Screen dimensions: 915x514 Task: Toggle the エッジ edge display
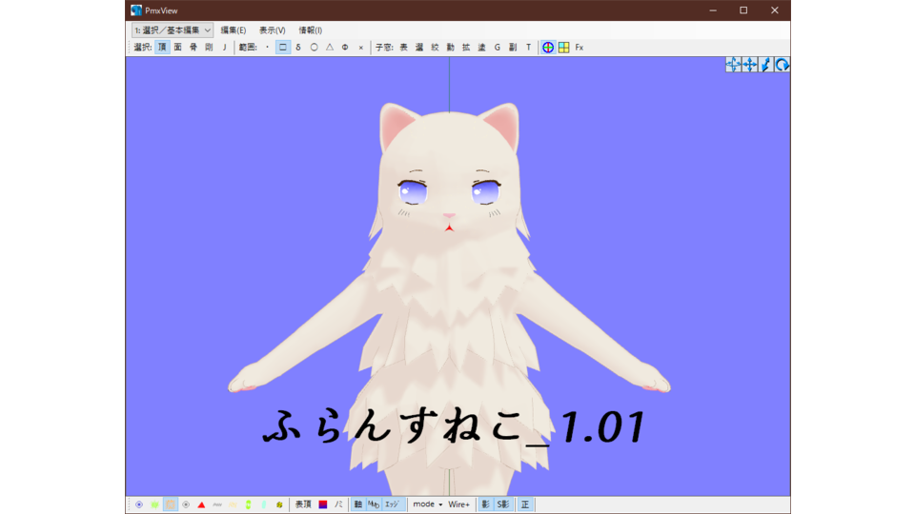point(392,504)
